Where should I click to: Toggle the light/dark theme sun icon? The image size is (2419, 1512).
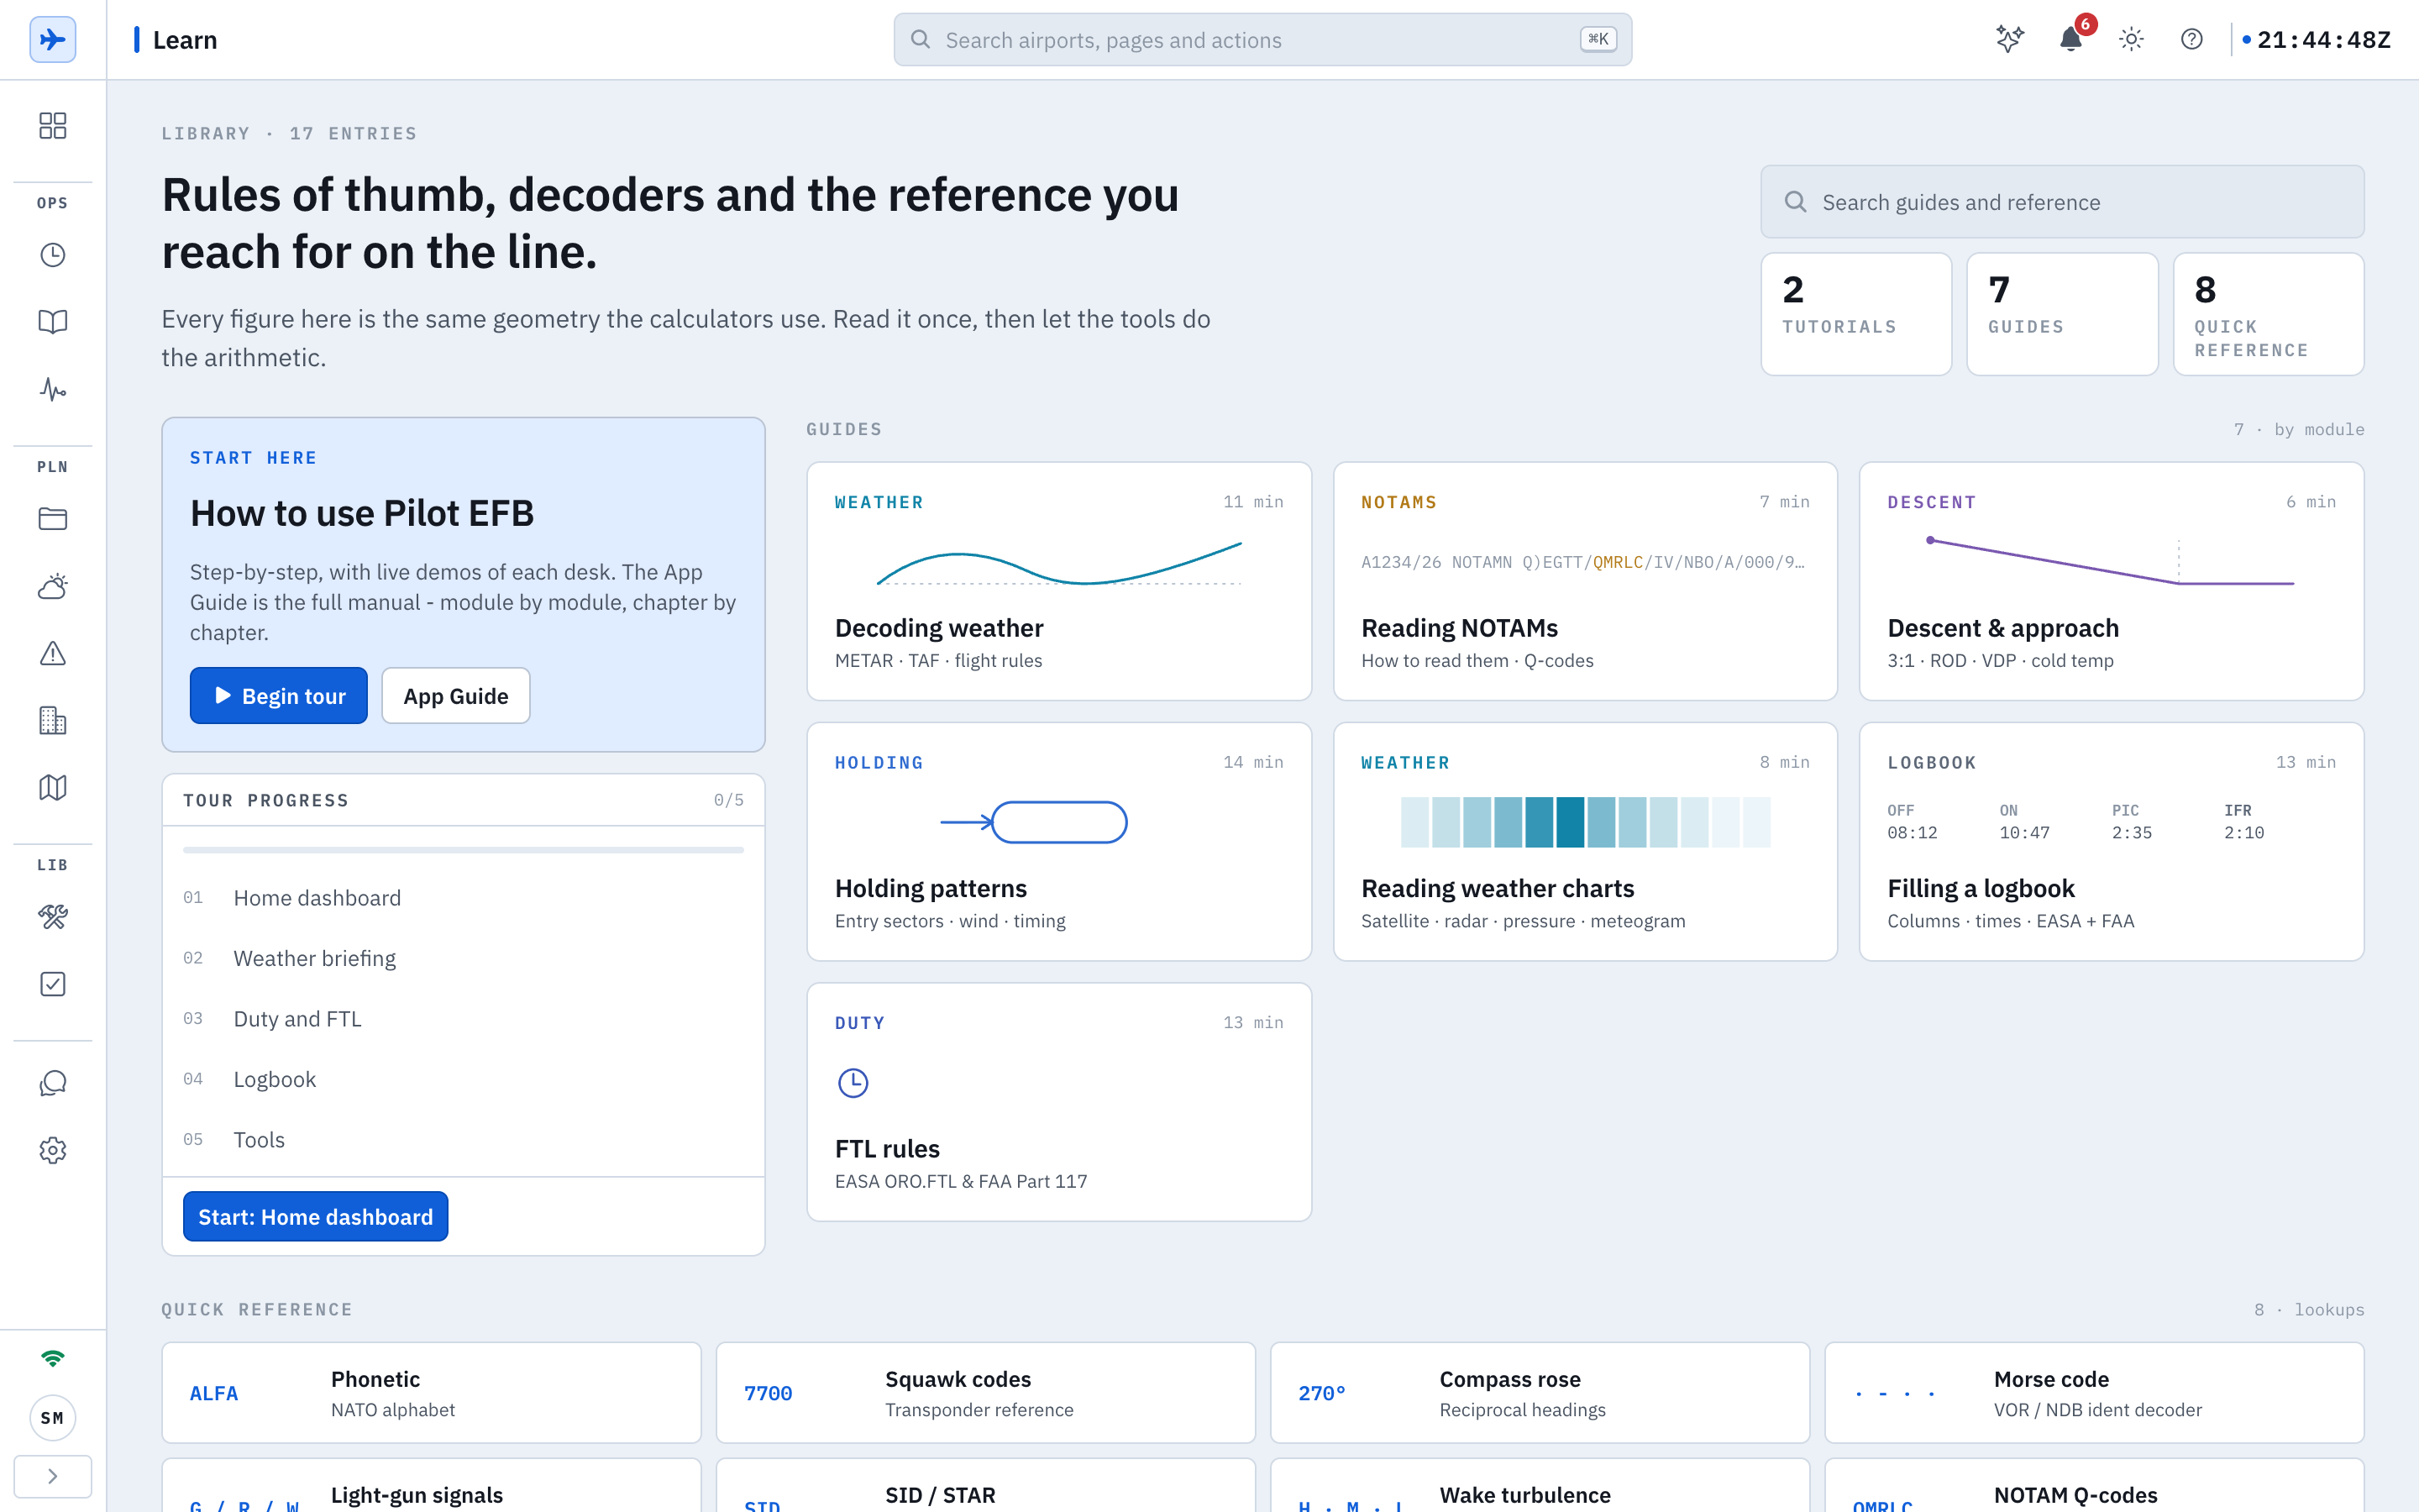[2131, 40]
